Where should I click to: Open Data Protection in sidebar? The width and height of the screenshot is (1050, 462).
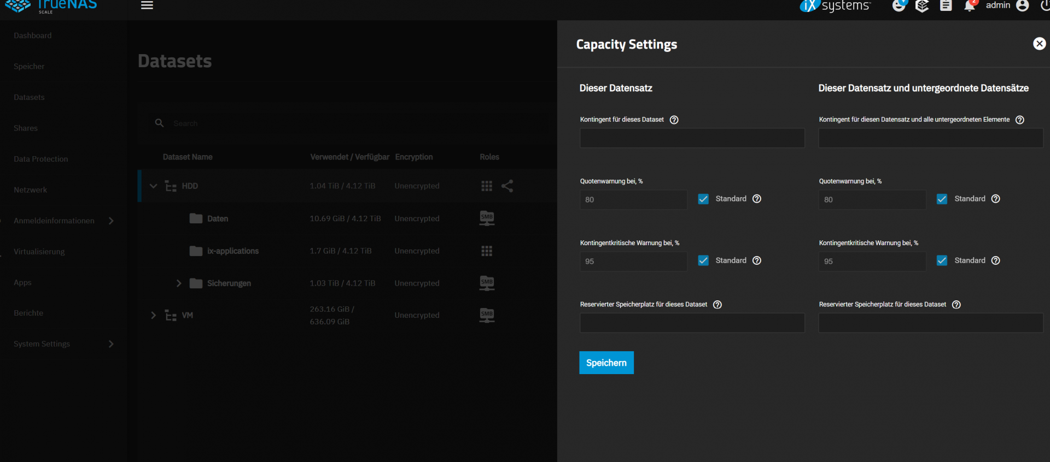pyautogui.click(x=41, y=159)
